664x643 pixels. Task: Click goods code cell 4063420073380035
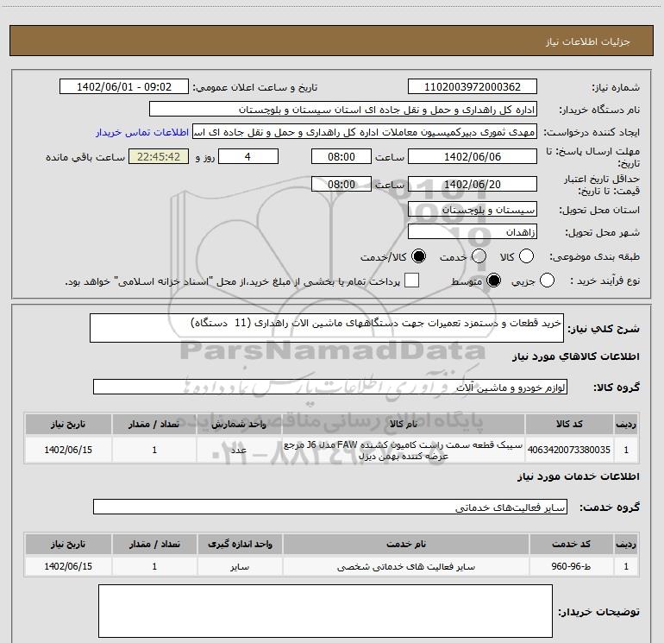point(569,450)
